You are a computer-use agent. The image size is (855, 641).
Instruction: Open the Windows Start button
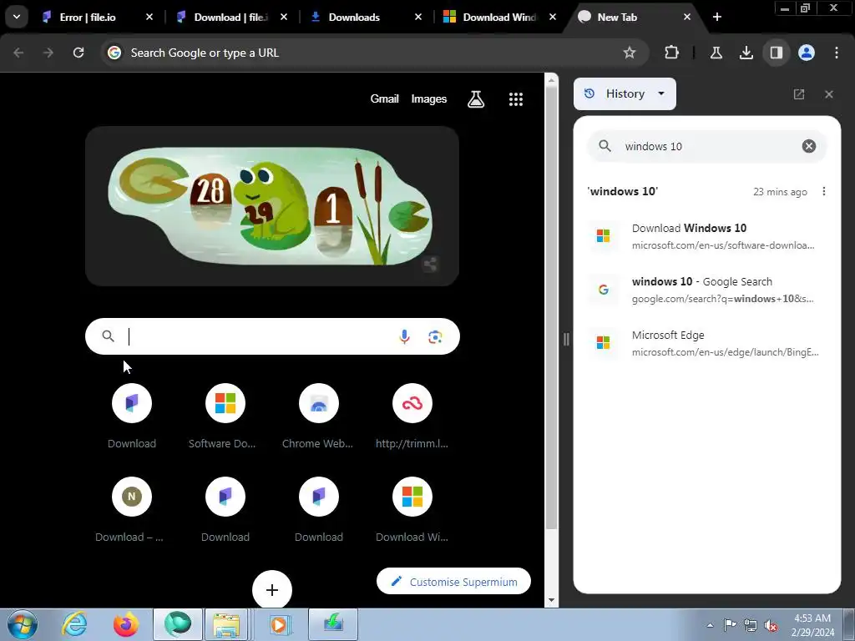click(x=23, y=624)
